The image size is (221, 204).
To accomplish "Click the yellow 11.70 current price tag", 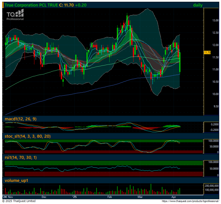I will pyautogui.click(x=207, y=52).
